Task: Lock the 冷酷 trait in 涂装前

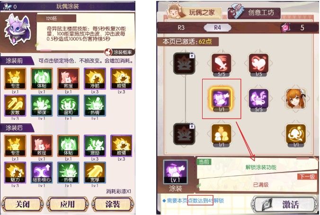Action: (95, 78)
